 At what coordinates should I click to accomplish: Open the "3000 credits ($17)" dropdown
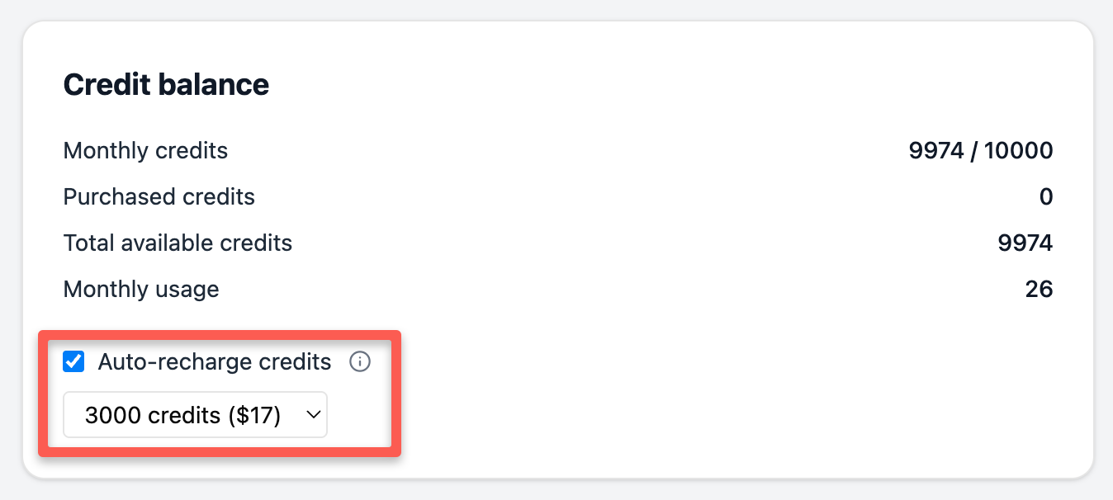pos(195,415)
